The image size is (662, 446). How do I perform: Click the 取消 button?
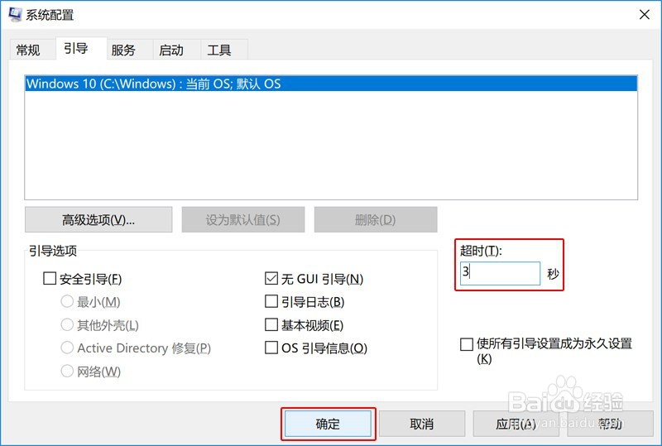[x=422, y=424]
